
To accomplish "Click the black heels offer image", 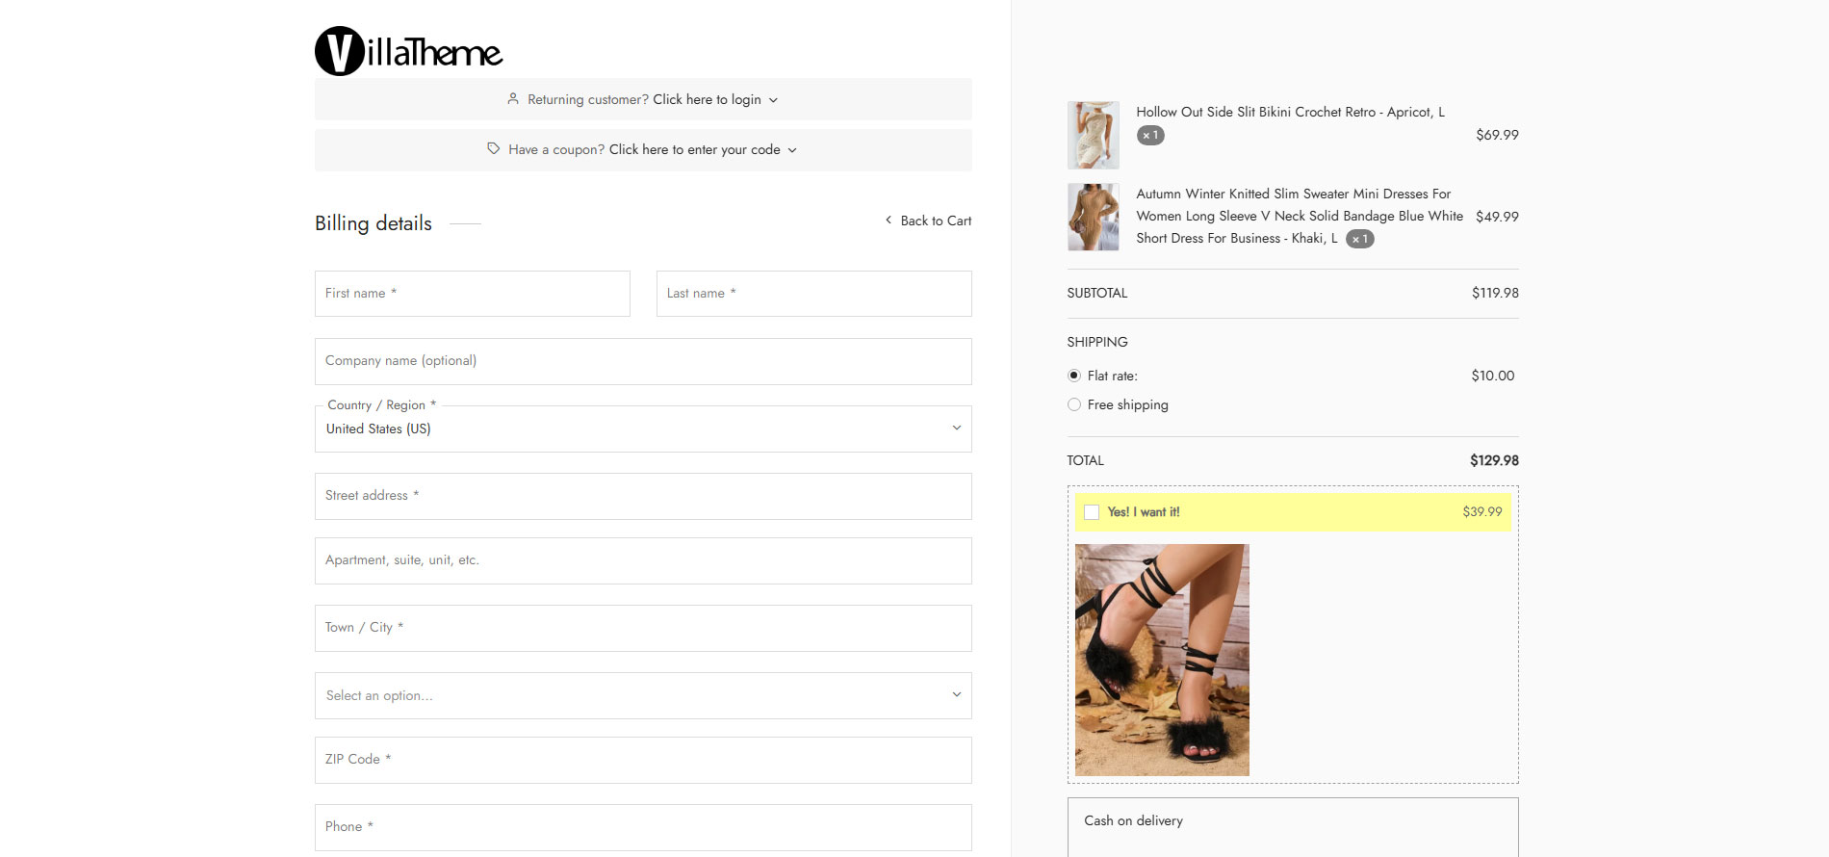I will [x=1162, y=660].
